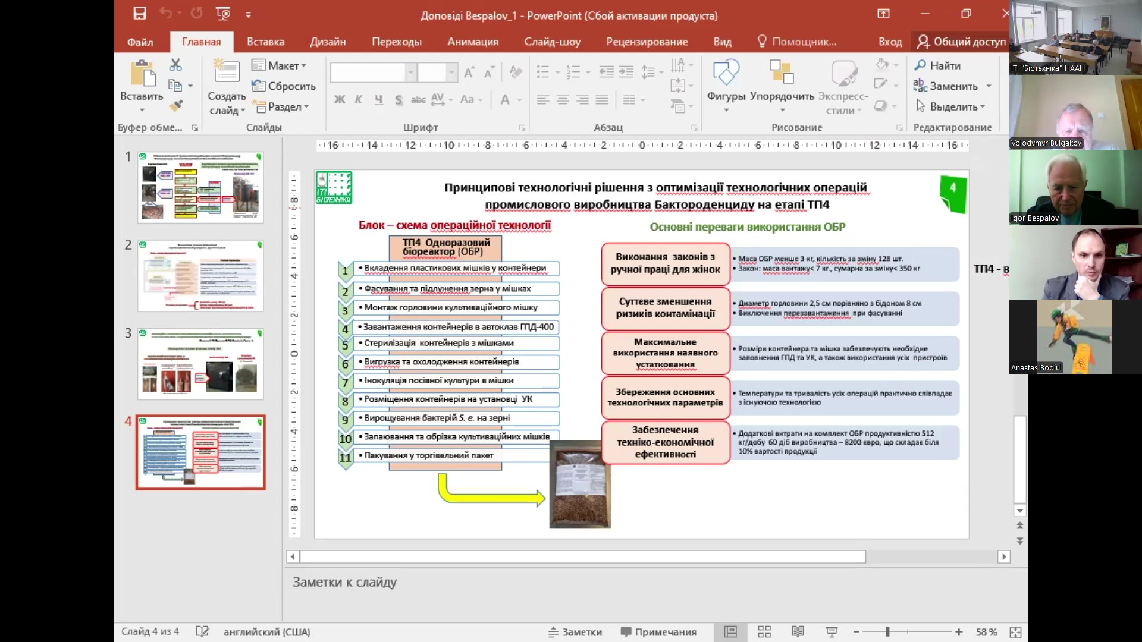The height and width of the screenshot is (642, 1142).
Task: Select slide 1 thumbnail
Action: tap(200, 187)
